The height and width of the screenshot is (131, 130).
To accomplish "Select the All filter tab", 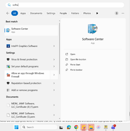I will click(x=14, y=13).
